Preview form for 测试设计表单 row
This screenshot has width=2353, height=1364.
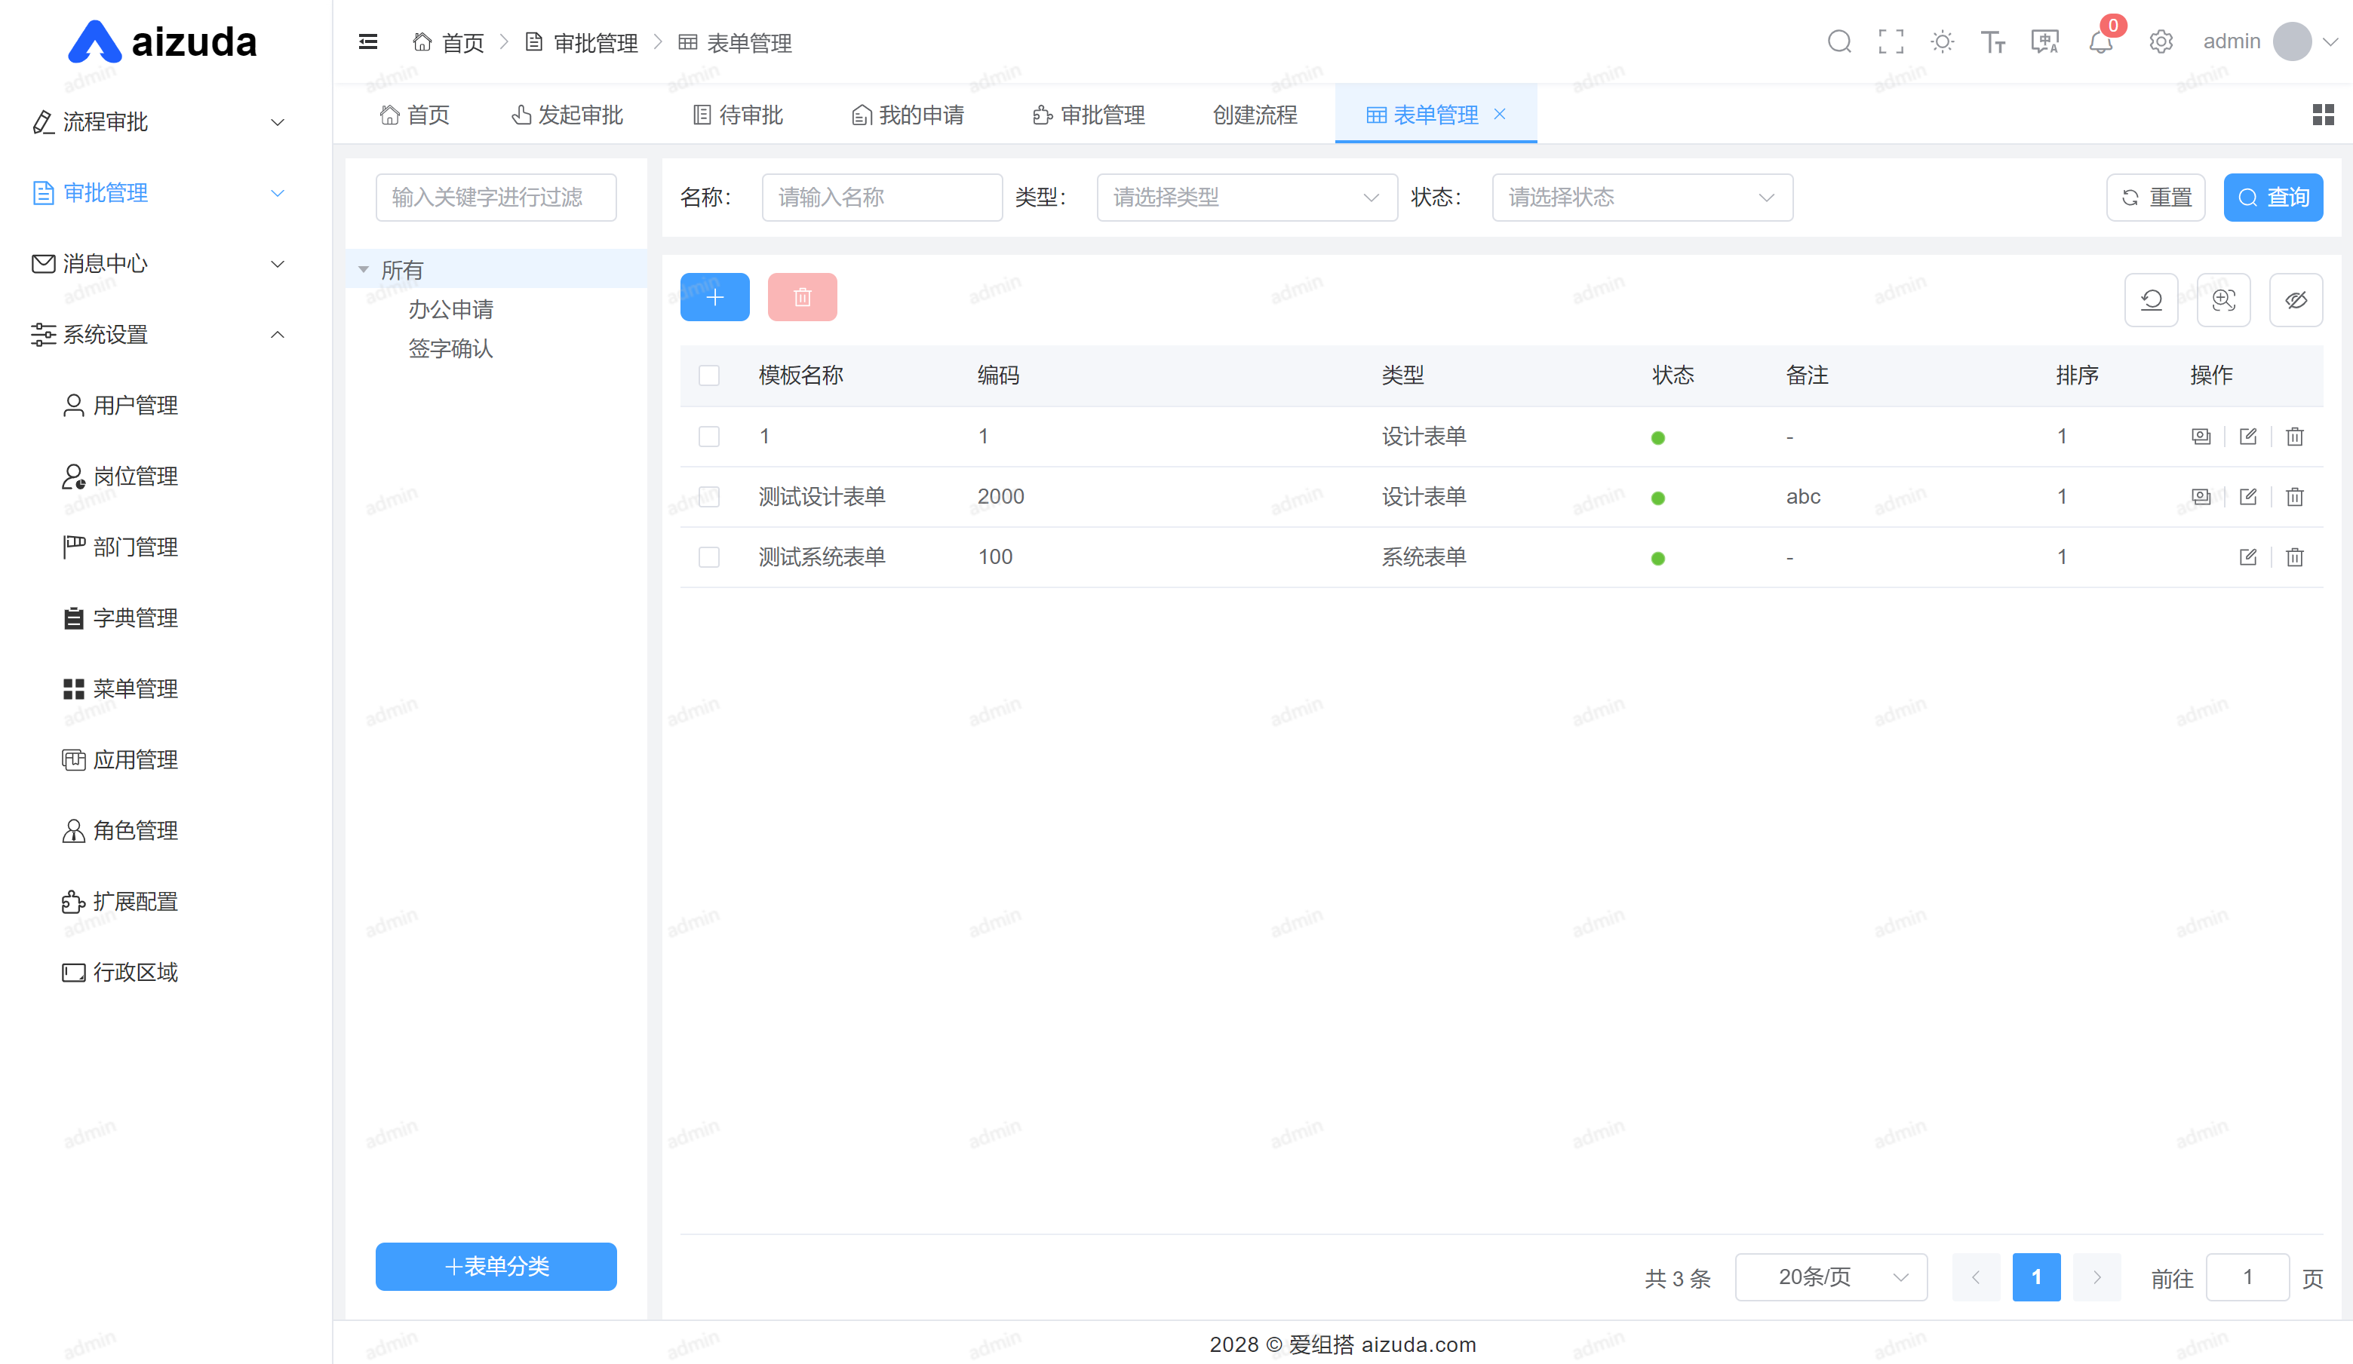[x=2201, y=496]
